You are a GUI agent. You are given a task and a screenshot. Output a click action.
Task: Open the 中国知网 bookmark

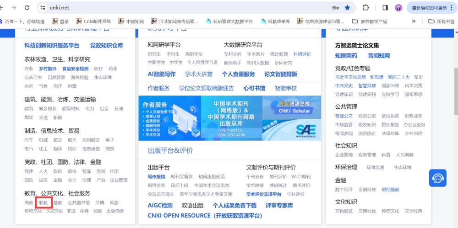tap(131, 21)
